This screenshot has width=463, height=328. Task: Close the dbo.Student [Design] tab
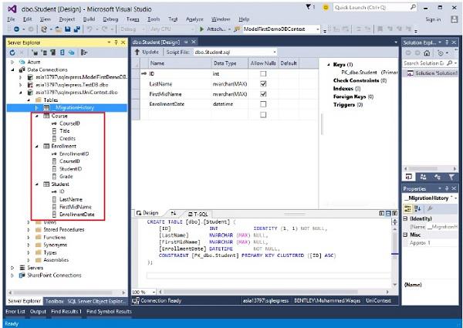[193, 40]
